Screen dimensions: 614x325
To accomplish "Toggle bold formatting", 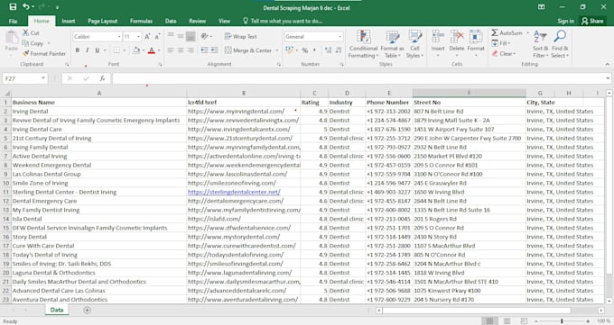I will 78,50.
